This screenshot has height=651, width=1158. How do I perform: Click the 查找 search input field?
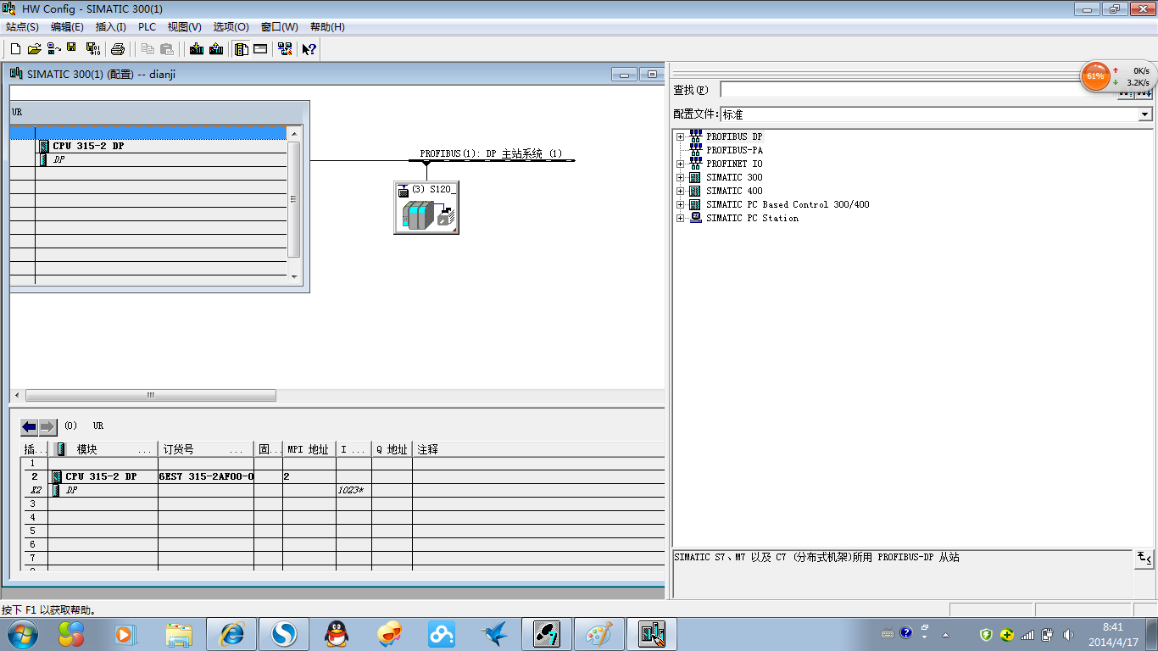pyautogui.click(x=919, y=90)
